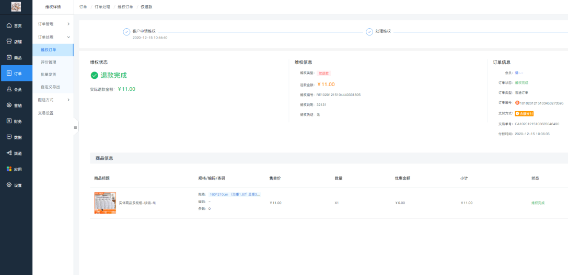Click the 首页 home icon in sidebar
The image size is (568, 275).
(9, 26)
